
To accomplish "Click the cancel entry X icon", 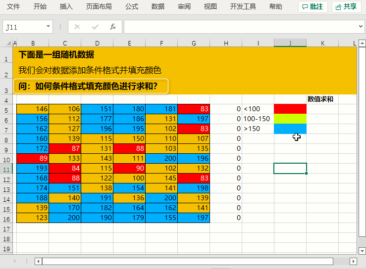I will [77, 27].
